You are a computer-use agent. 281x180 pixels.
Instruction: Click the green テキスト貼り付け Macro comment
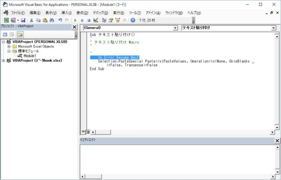[x=116, y=42]
